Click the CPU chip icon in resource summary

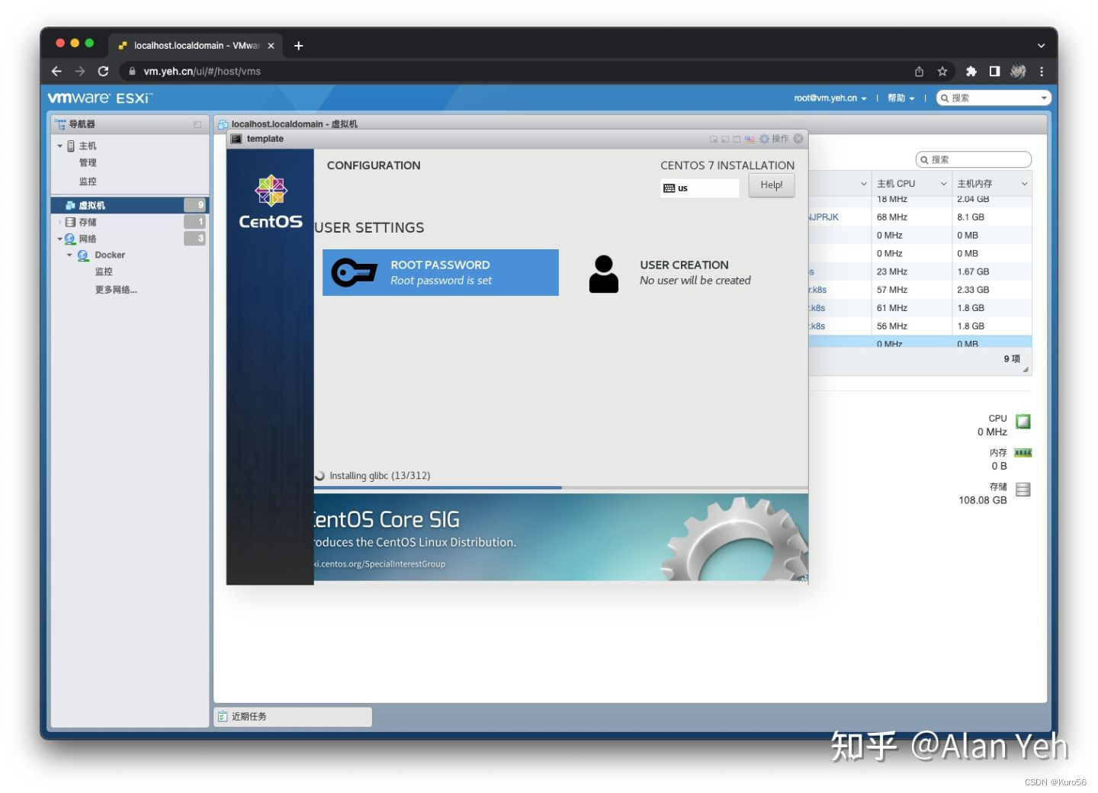pos(1023,421)
